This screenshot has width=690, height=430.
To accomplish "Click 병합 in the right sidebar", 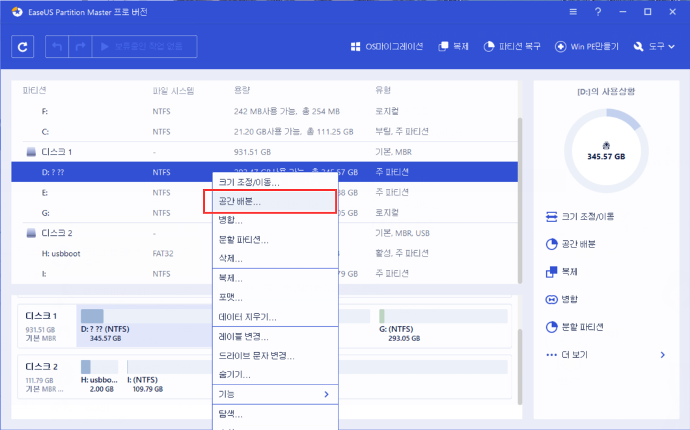I will [562, 299].
